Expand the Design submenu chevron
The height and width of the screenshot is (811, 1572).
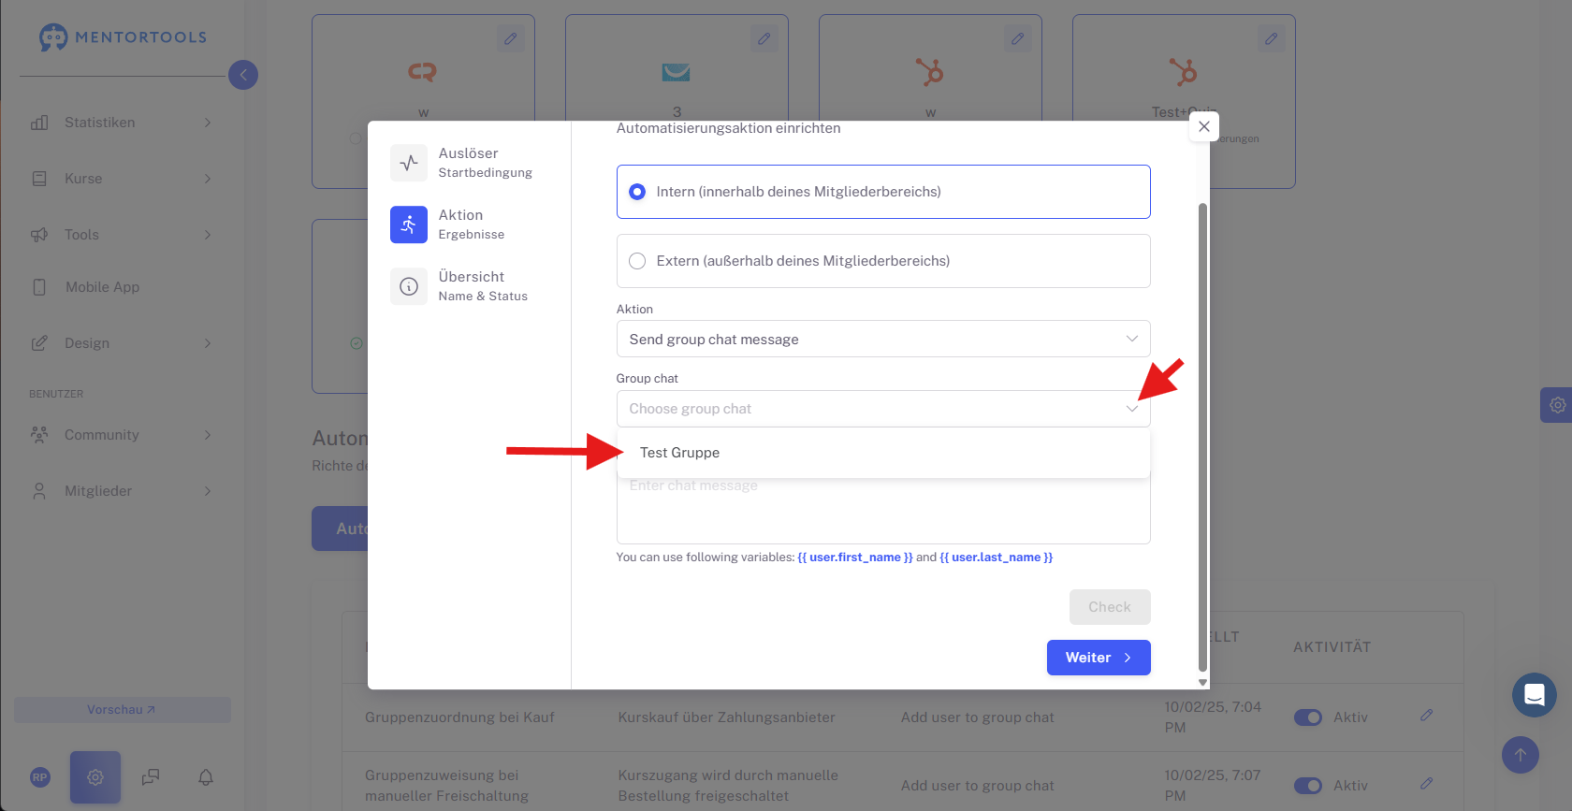pos(208,343)
